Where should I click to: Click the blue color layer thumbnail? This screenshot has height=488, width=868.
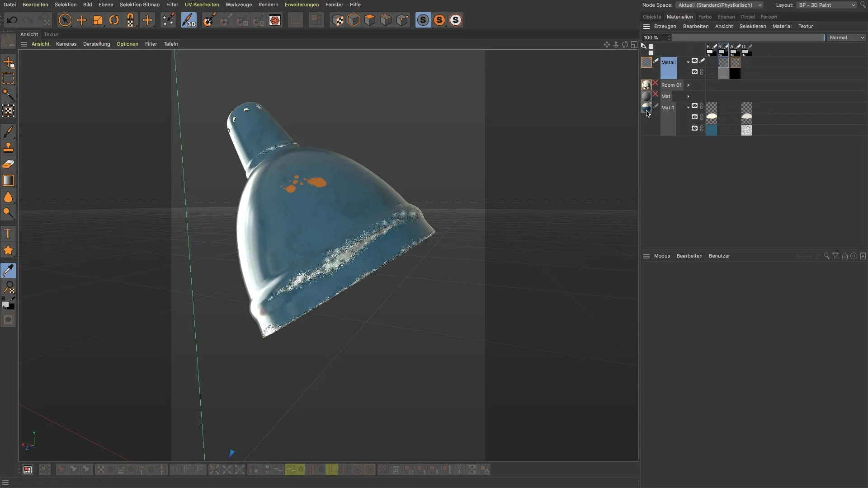coord(711,130)
